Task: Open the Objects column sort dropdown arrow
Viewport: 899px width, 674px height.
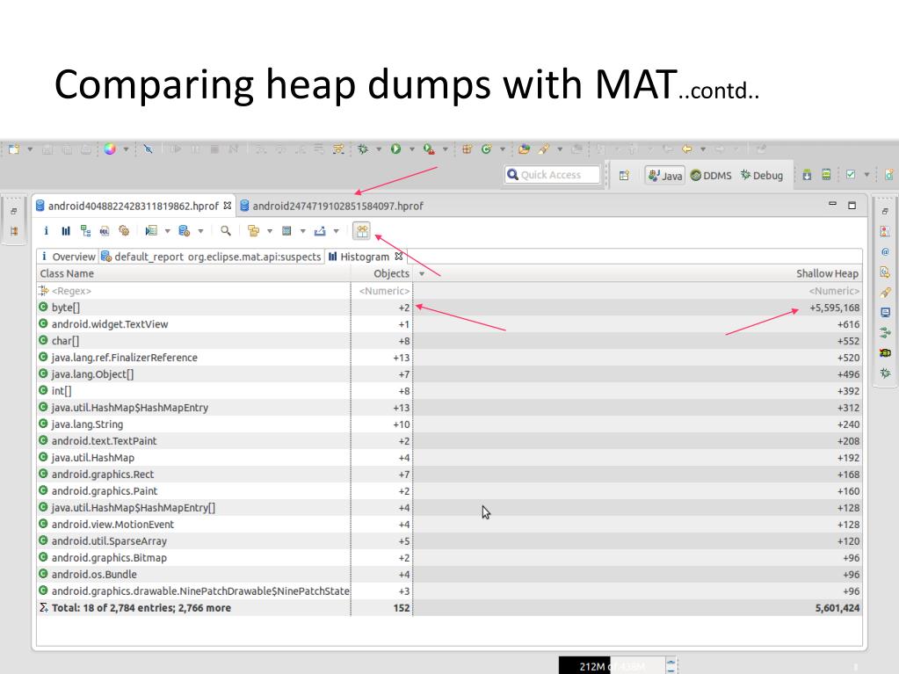Action: [x=422, y=274]
